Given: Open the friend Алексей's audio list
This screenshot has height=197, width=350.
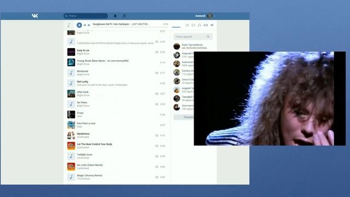Looking at the screenshot, I should tap(184, 55).
